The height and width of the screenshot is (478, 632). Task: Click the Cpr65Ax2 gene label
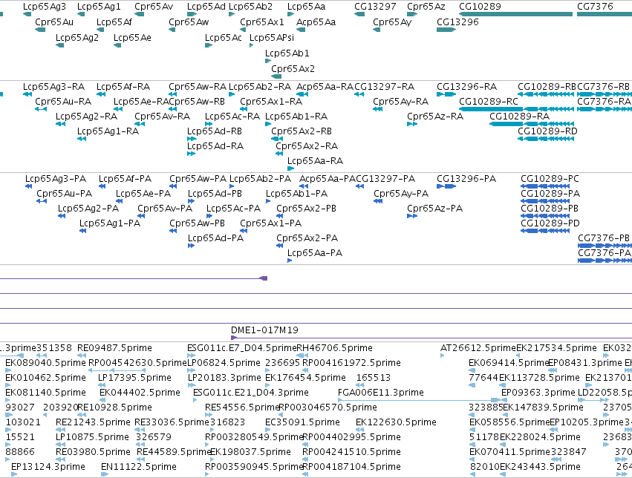tap(293, 69)
